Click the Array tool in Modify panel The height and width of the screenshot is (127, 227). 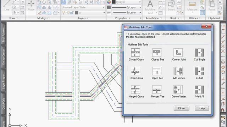pos(49,13)
